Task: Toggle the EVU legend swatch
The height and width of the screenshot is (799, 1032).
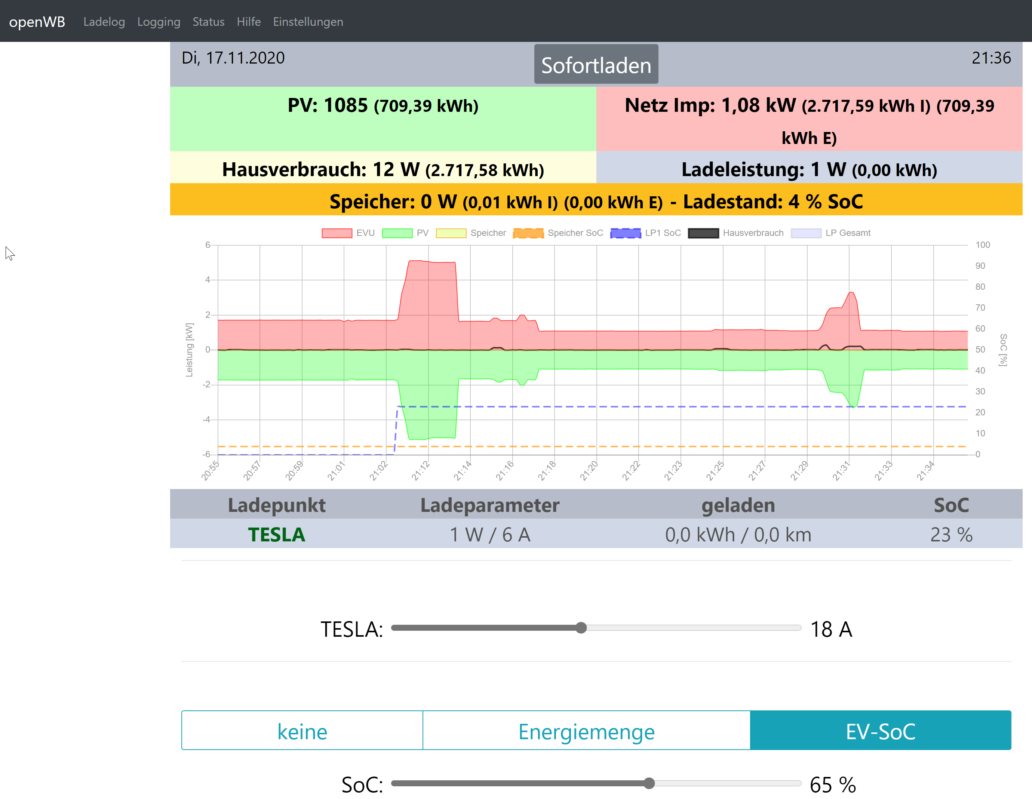Action: point(337,233)
